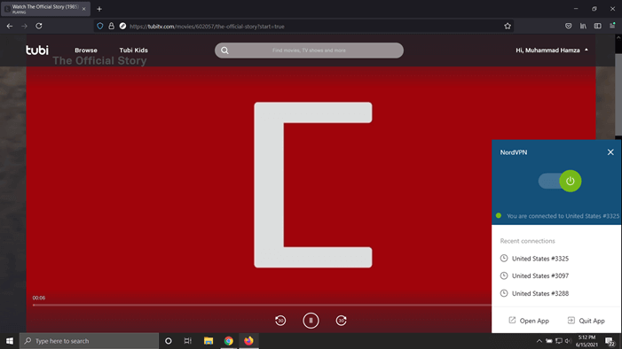
Task: Go back to the previous page in Firefox
Action: click(x=10, y=27)
